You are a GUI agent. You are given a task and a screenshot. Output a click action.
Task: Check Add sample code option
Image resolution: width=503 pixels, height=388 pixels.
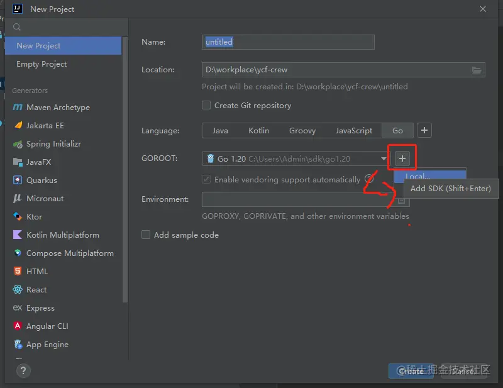(x=146, y=235)
